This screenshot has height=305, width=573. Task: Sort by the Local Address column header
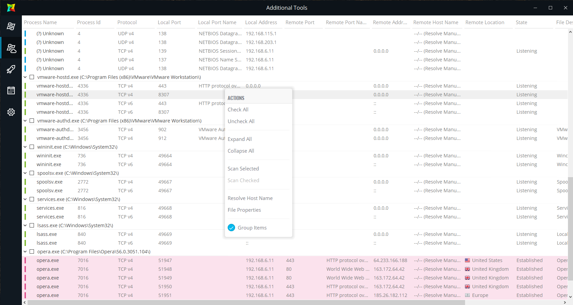(x=261, y=22)
